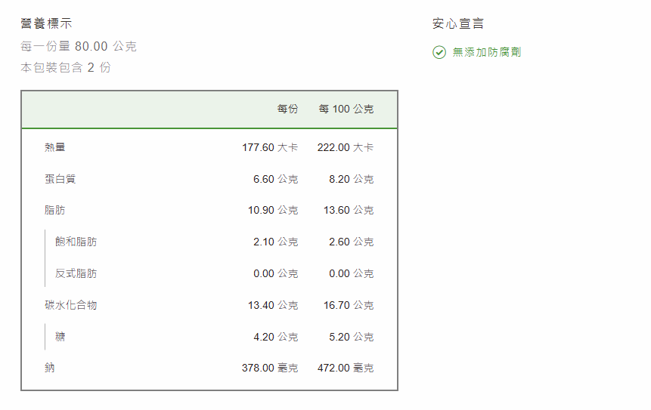Screen dimensions: 651x410
Task: Select the 反式脂肪 sub-row label
Action: point(76,273)
